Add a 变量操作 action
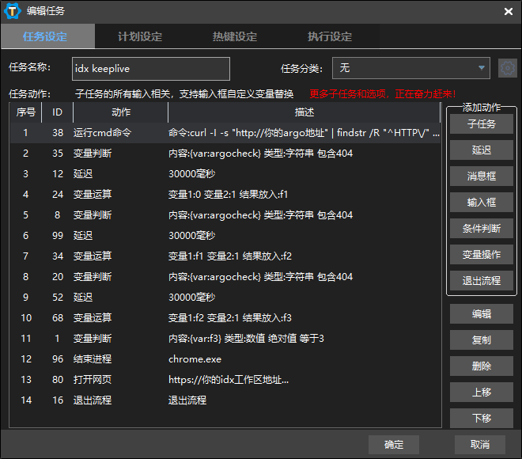Screen dimensions: 522x459 coord(482,255)
